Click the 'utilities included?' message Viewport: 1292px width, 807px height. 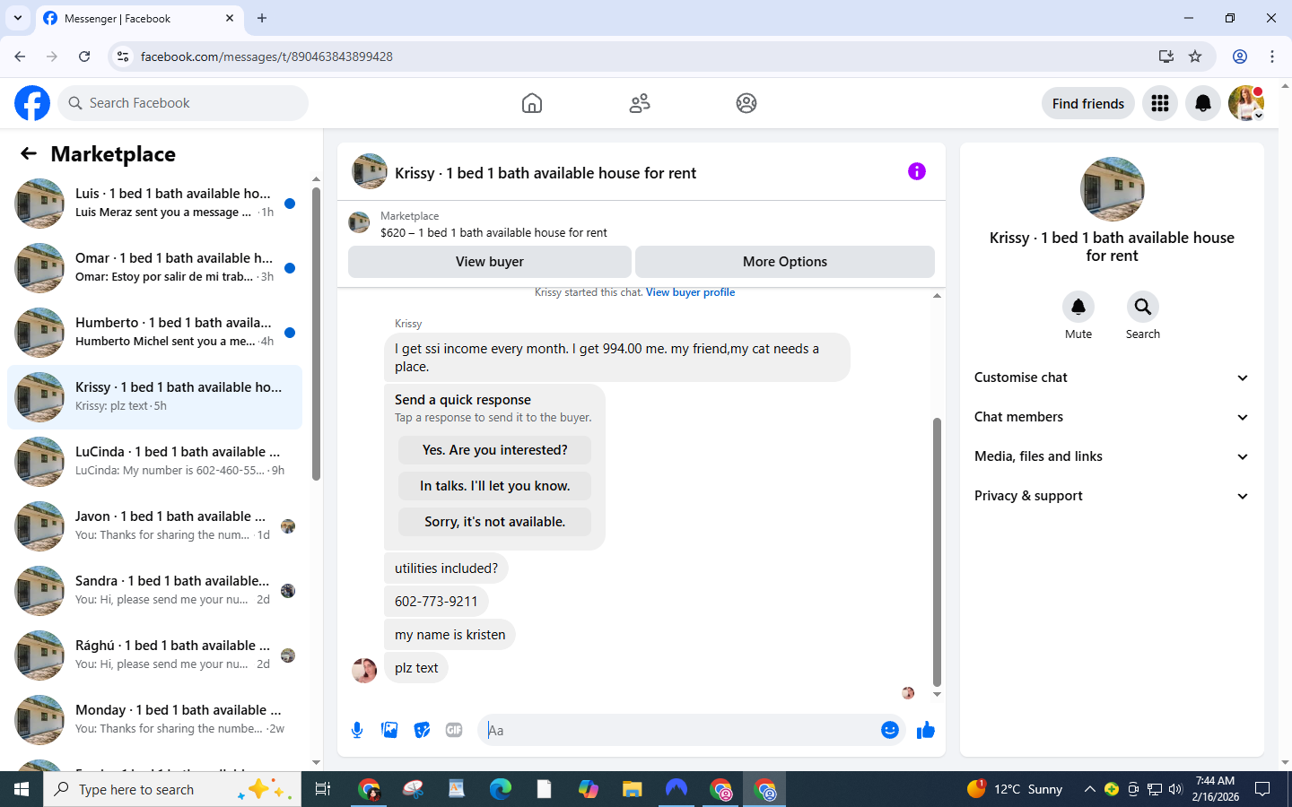(446, 568)
